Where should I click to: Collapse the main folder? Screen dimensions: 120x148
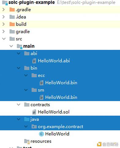[x=11, y=46]
